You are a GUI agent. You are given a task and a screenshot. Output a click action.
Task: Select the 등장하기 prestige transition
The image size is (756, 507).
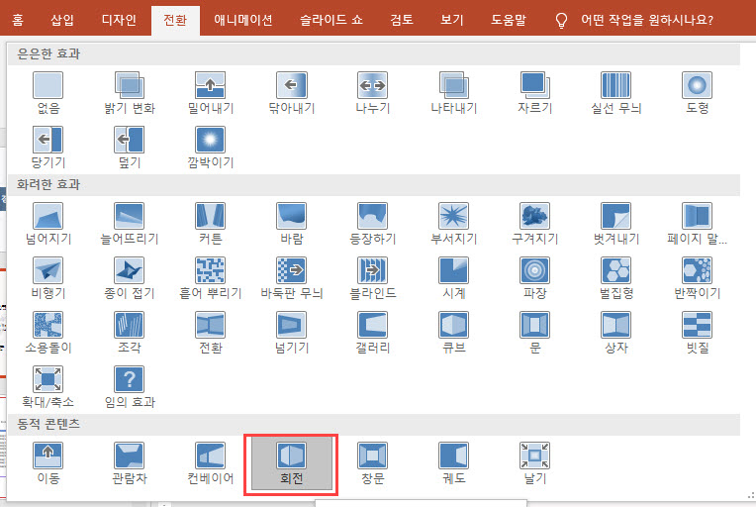372,224
